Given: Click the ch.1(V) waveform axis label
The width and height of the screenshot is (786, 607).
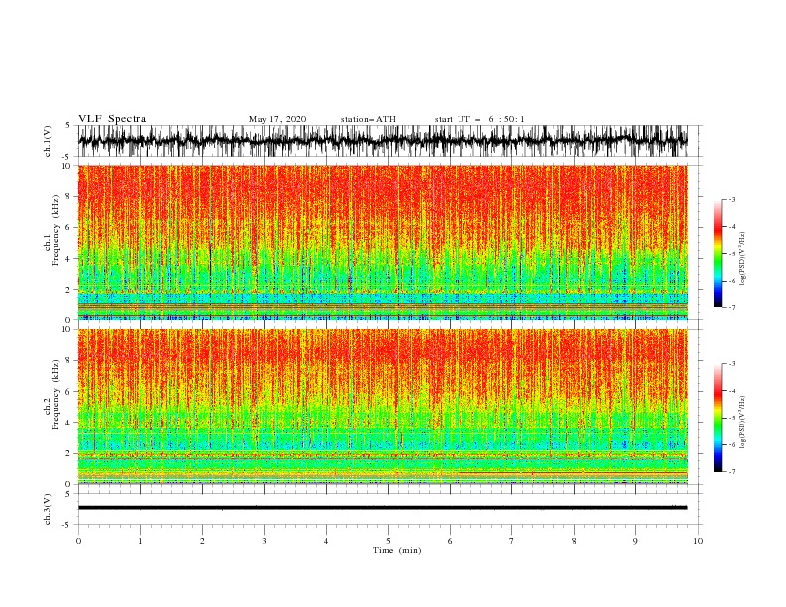Looking at the screenshot, I should 48,141.
